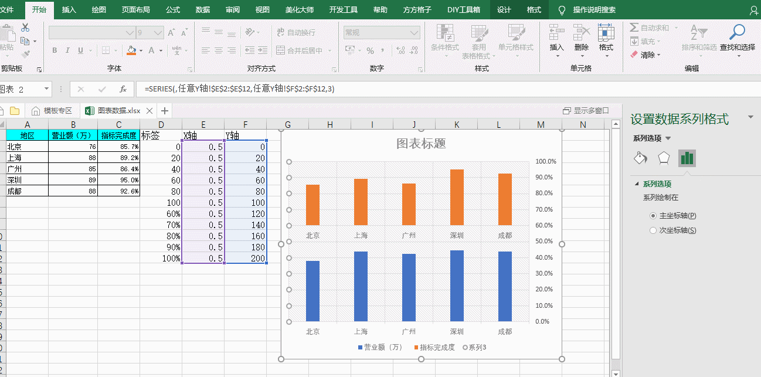761x377 pixels.
Task: Click the wén phonetic guide icon
Action: coord(176,50)
